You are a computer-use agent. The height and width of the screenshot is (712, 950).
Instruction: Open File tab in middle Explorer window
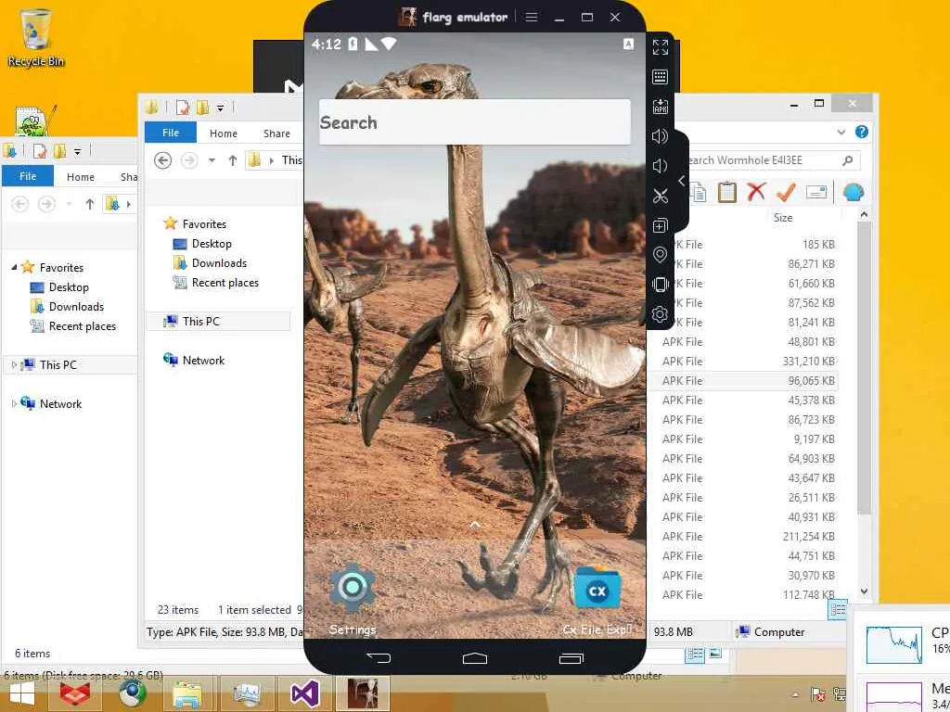[171, 133]
